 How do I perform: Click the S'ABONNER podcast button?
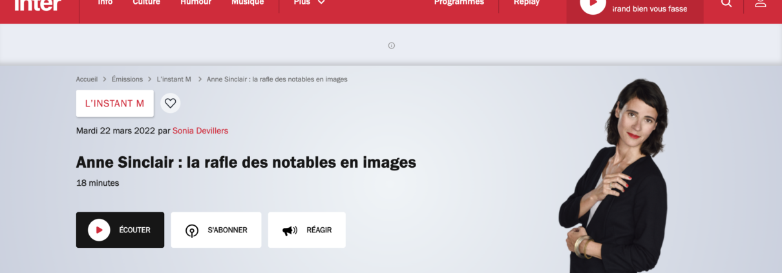217,230
